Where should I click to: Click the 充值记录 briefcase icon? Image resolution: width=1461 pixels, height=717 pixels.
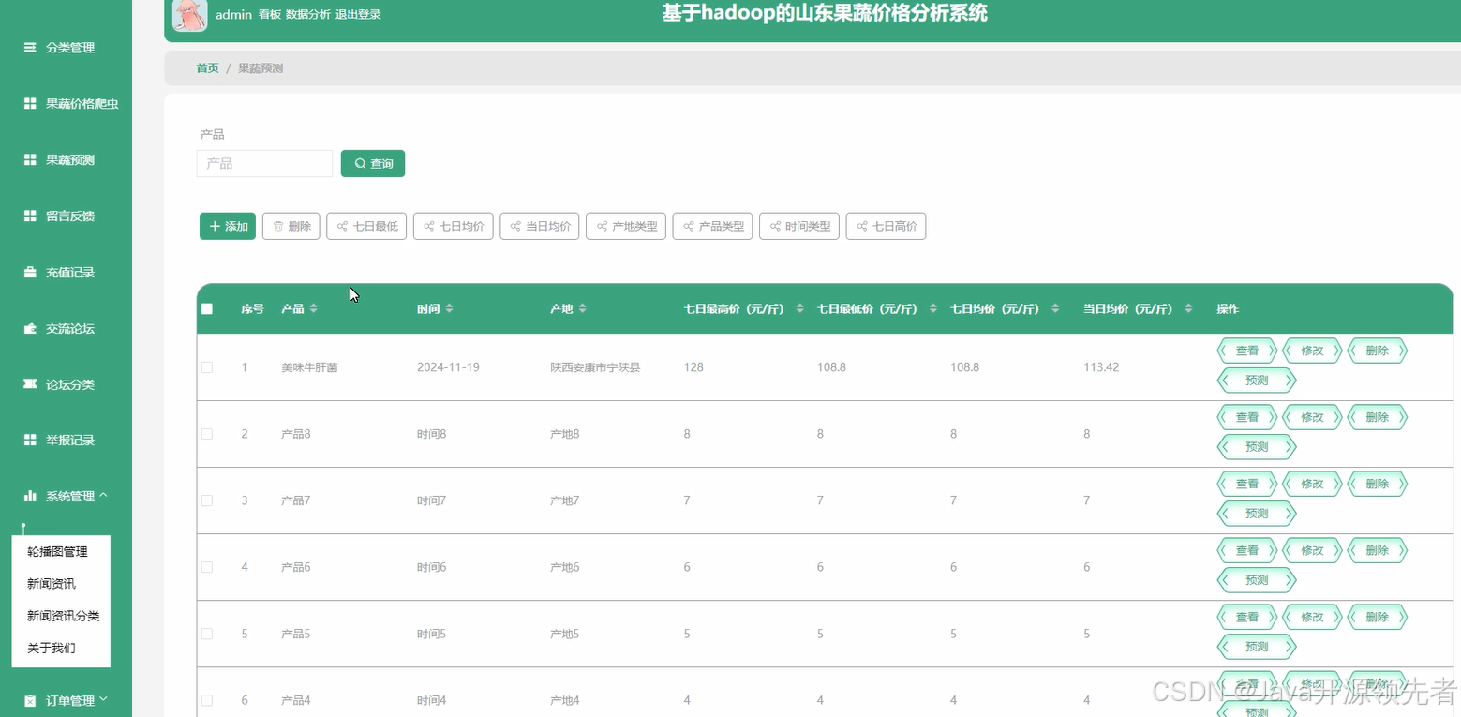point(30,272)
